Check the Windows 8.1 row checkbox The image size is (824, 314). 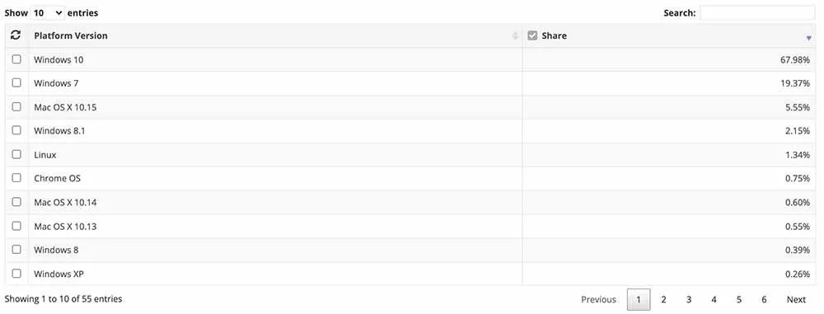(x=16, y=130)
